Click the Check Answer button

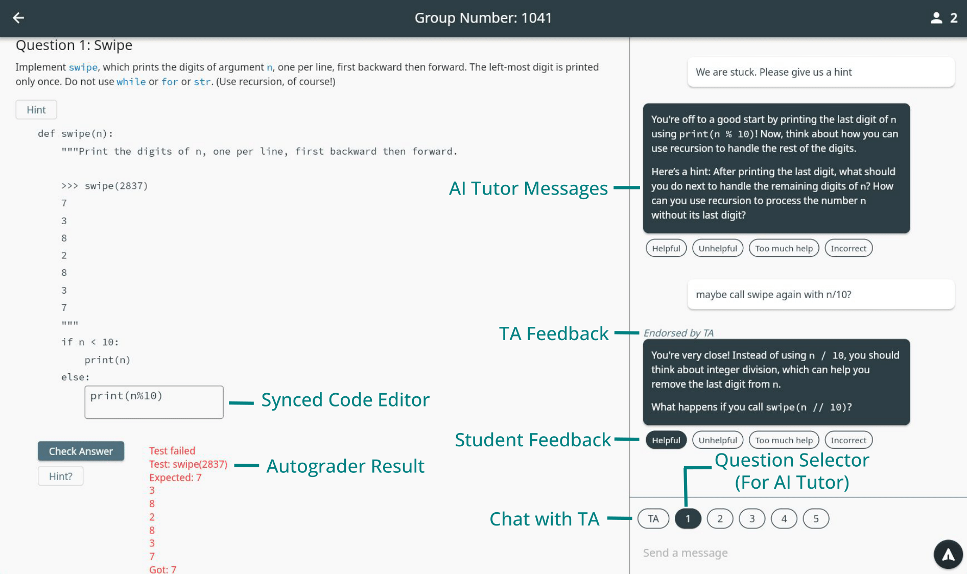point(81,451)
